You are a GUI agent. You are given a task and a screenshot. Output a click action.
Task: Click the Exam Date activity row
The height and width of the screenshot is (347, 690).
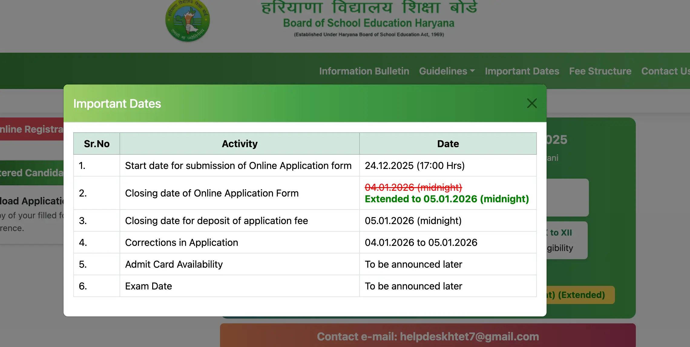[148, 286]
